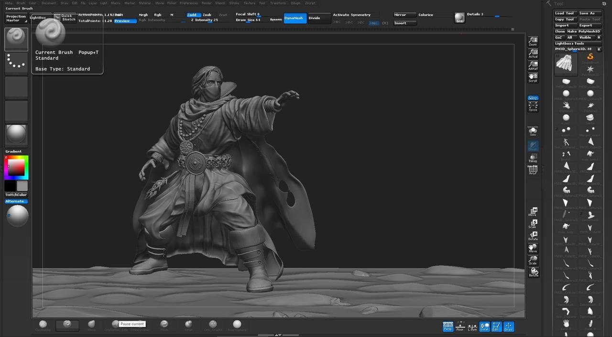Toggle Persp perspective view
Screen dimensions: 612x337
point(448,326)
